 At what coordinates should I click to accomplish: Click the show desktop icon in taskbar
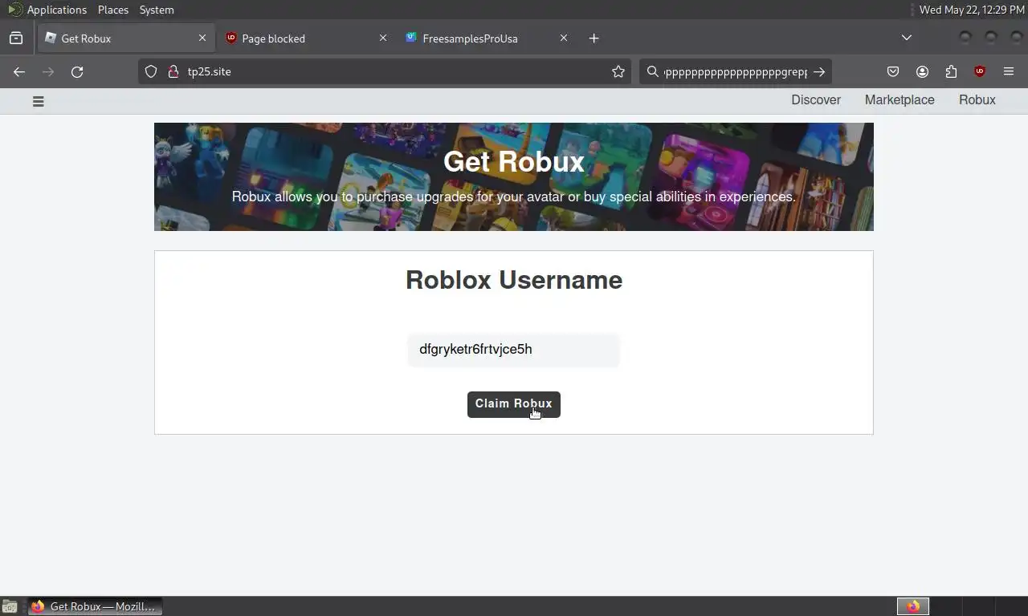point(10,606)
